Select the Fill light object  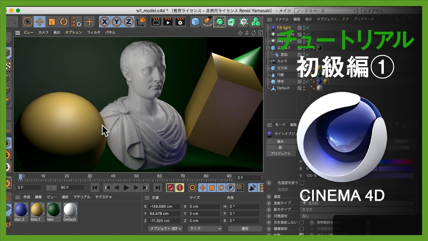284,28
